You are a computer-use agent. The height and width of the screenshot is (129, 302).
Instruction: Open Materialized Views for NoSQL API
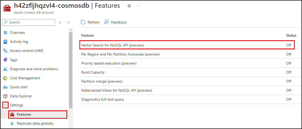[x=117, y=90]
